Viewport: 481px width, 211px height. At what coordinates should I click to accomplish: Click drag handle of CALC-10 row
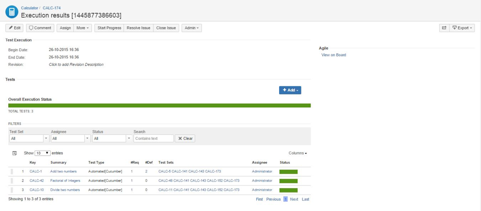(11, 190)
